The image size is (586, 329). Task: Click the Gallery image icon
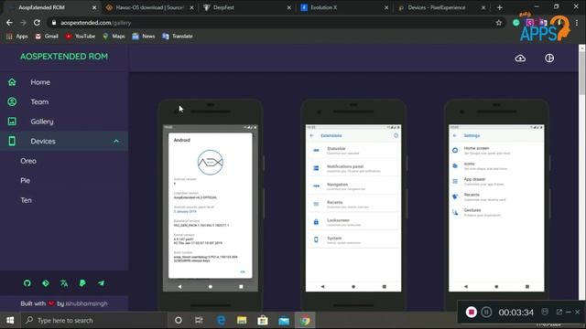pos(12,122)
